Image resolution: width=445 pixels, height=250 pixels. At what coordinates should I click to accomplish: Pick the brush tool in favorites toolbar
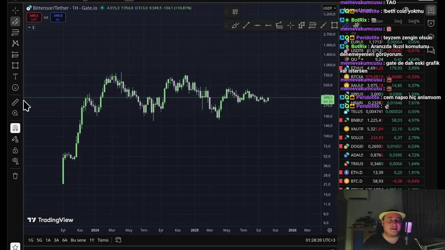point(235,25)
